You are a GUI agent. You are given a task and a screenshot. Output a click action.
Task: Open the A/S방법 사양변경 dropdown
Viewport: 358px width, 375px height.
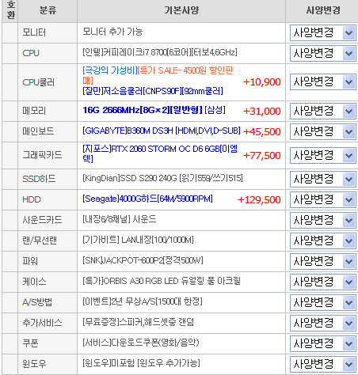[x=322, y=302]
